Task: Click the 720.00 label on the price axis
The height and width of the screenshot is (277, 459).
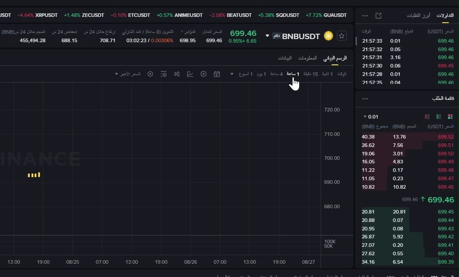Action: 332,110
